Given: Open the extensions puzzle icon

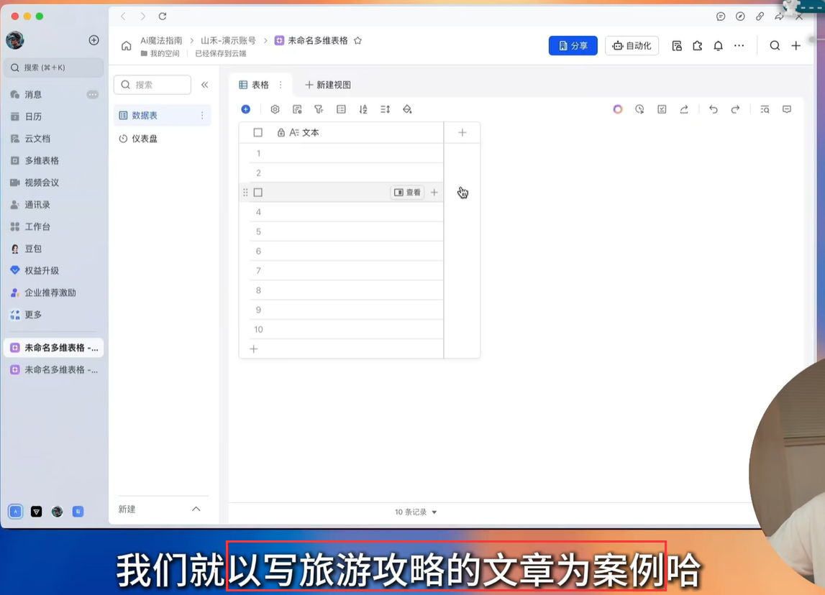Looking at the screenshot, I should pyautogui.click(x=698, y=46).
